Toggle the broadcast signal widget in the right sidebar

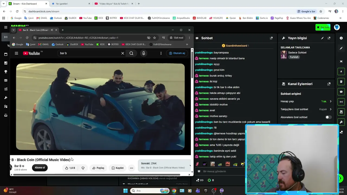click(x=341, y=102)
